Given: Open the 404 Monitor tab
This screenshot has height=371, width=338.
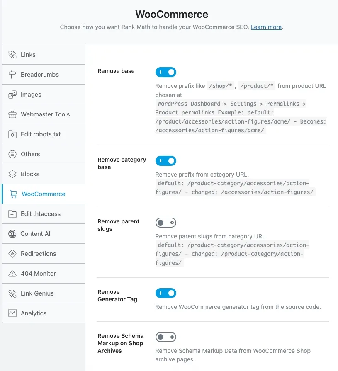Looking at the screenshot, I should (43, 274).
